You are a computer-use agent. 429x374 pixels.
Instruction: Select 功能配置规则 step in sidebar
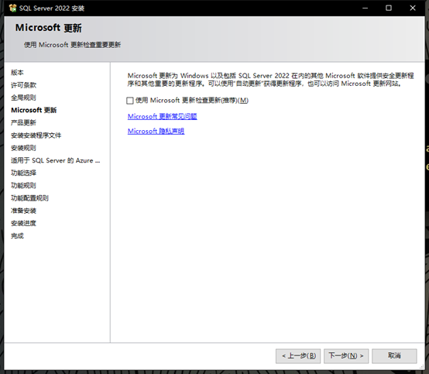coord(30,198)
